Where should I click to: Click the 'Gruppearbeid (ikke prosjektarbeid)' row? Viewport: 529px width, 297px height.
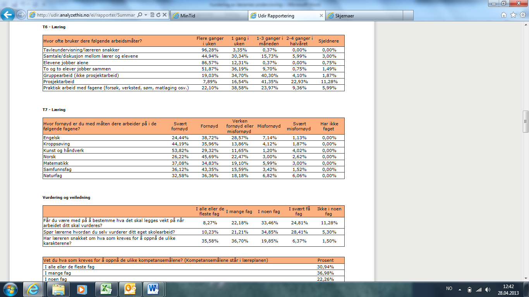193,75
